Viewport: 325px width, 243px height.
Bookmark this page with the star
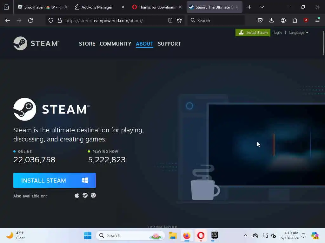tap(179, 21)
